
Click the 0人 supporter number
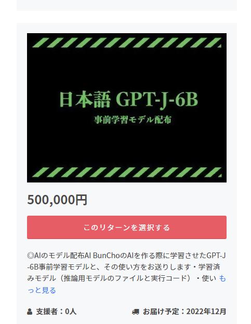(71, 312)
